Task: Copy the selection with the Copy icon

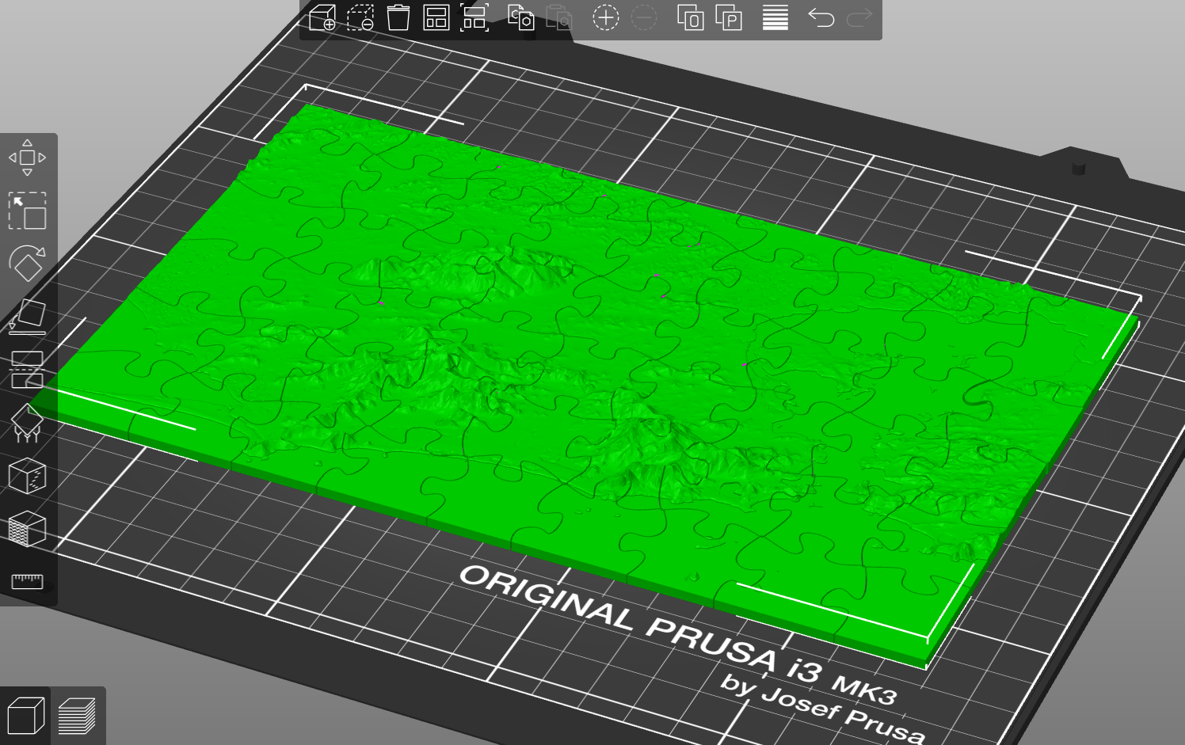Action: coord(520,17)
